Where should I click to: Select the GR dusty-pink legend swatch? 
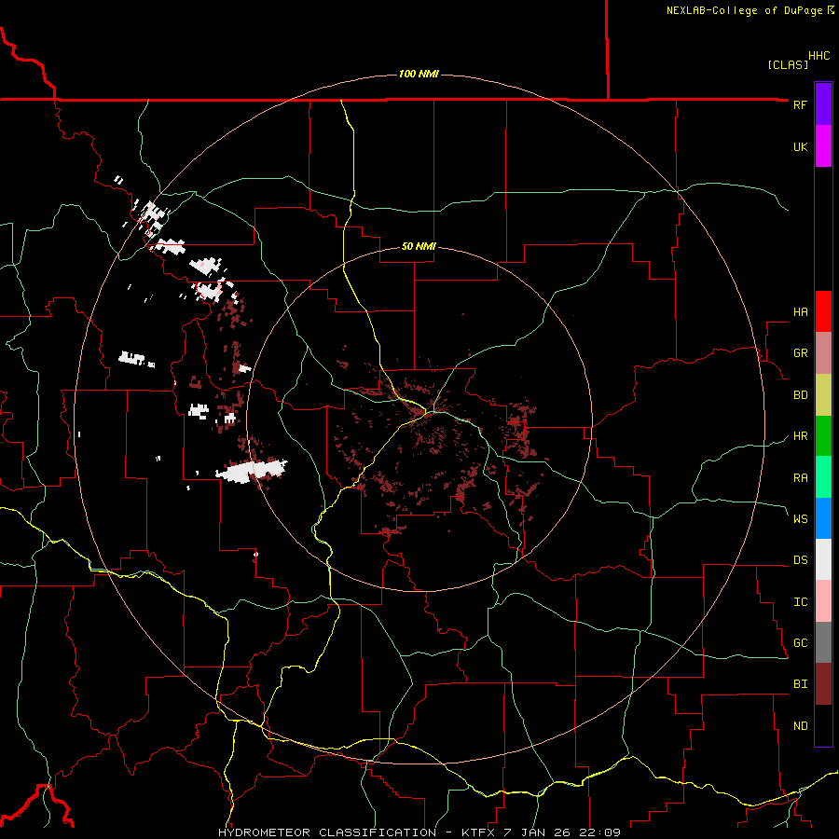point(823,352)
